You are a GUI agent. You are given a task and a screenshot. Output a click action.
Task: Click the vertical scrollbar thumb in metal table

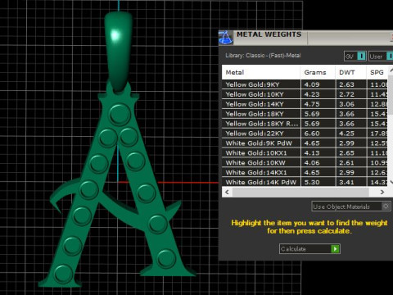[x=391, y=96]
